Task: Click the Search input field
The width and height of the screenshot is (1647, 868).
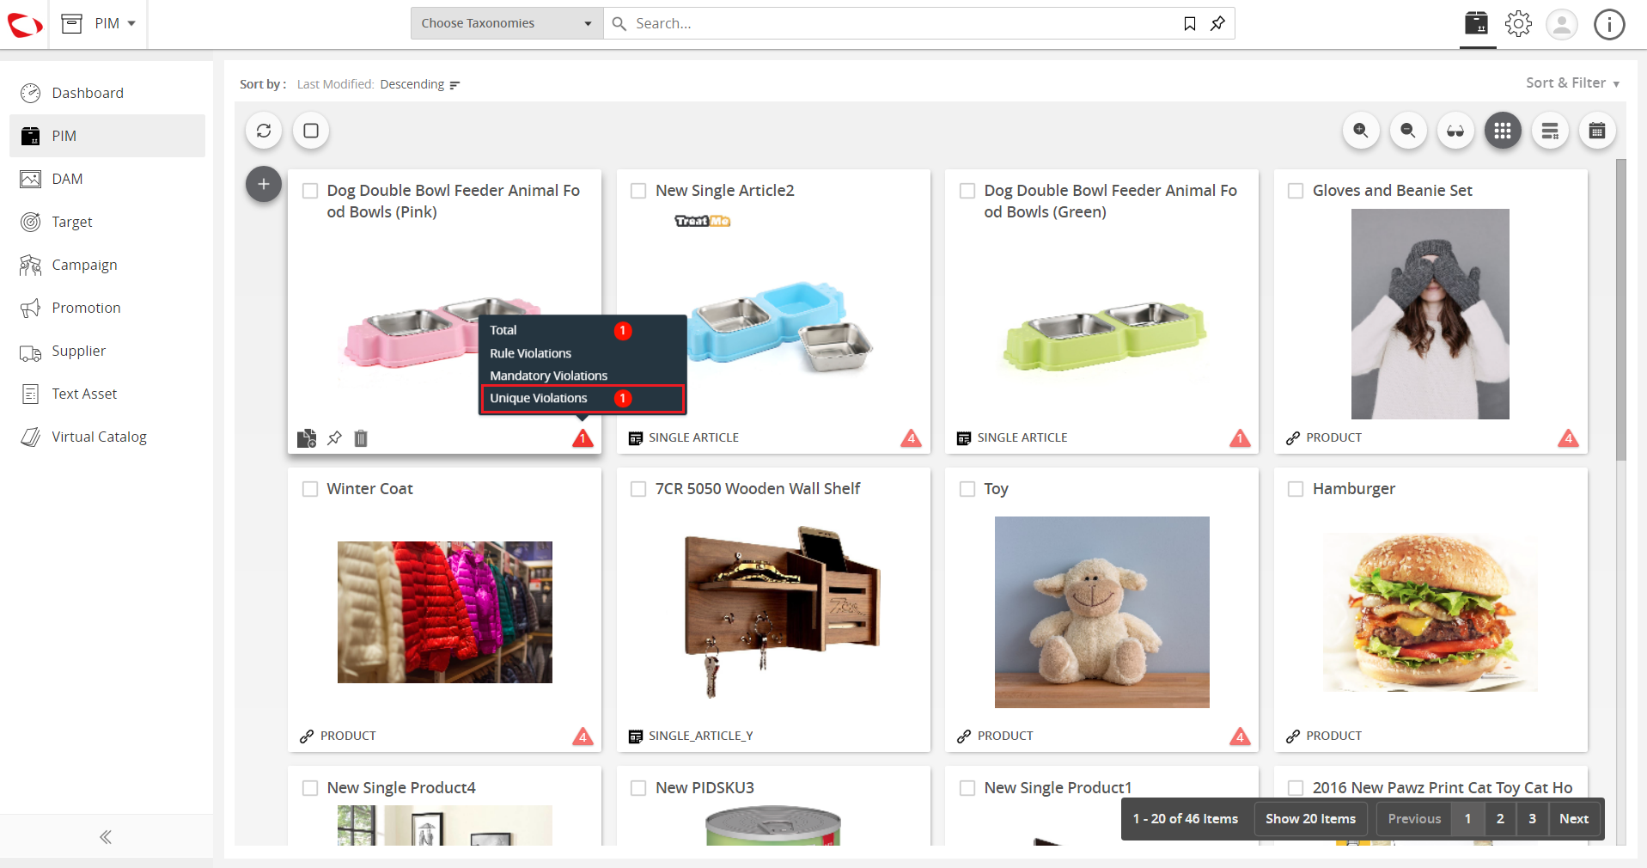Action: click(902, 23)
